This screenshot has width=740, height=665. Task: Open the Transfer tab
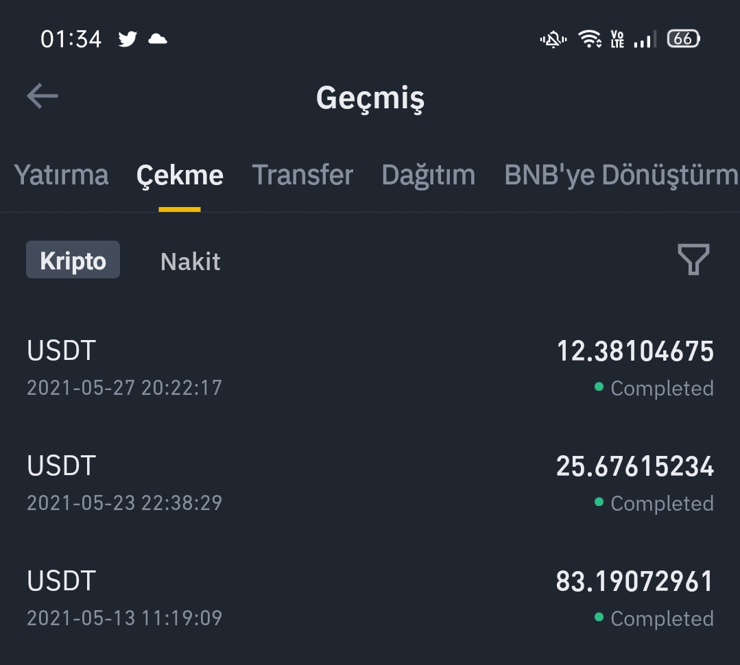point(302,176)
